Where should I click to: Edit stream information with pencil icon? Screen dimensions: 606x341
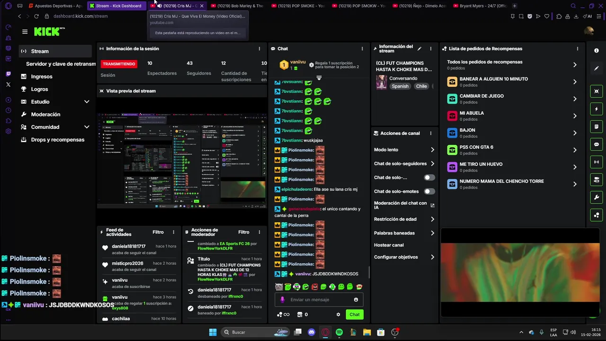tap(419, 48)
